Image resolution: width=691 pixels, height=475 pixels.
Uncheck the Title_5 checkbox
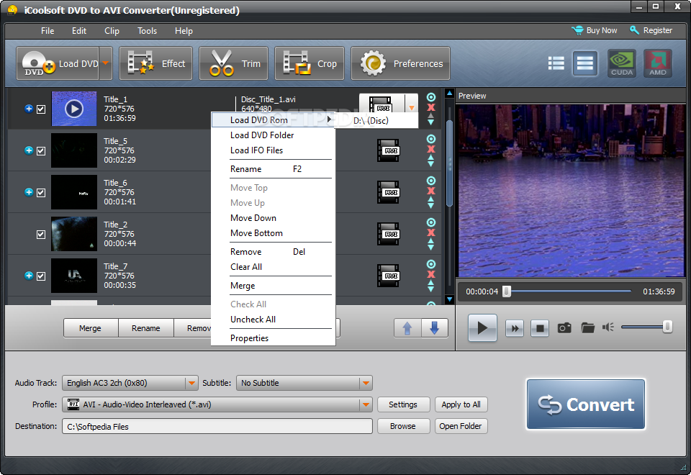click(x=41, y=150)
